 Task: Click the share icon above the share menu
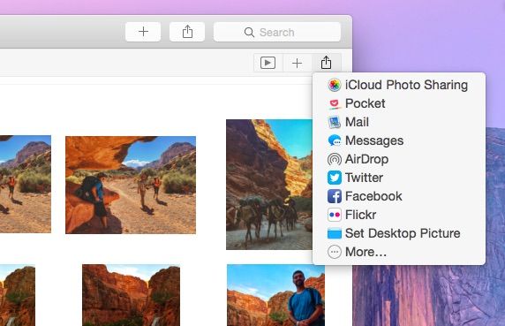coord(327,63)
